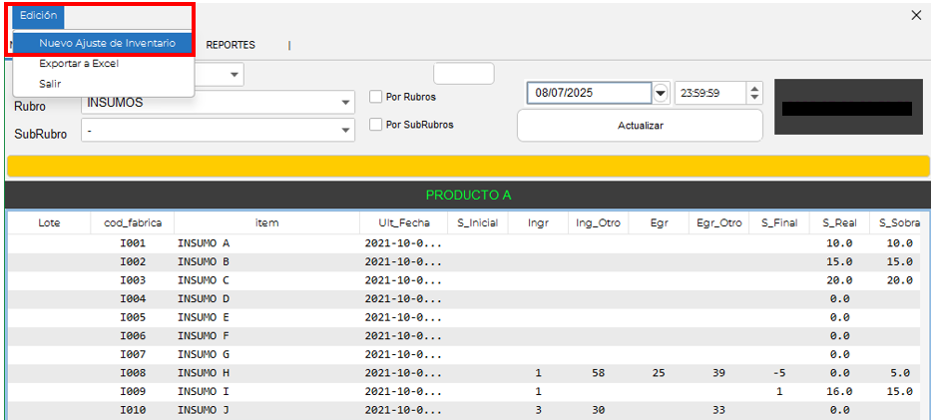Click the empty text box above the date
Screen dimensions: 931x420
(x=463, y=74)
